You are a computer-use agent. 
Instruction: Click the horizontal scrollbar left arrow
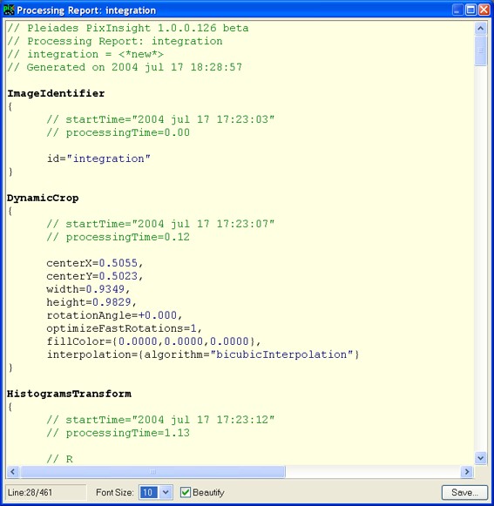pyautogui.click(x=12, y=471)
